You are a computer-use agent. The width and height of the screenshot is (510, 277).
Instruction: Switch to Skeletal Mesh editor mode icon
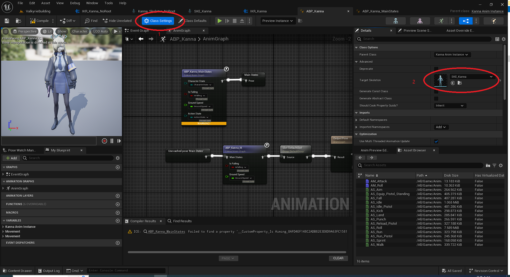420,21
